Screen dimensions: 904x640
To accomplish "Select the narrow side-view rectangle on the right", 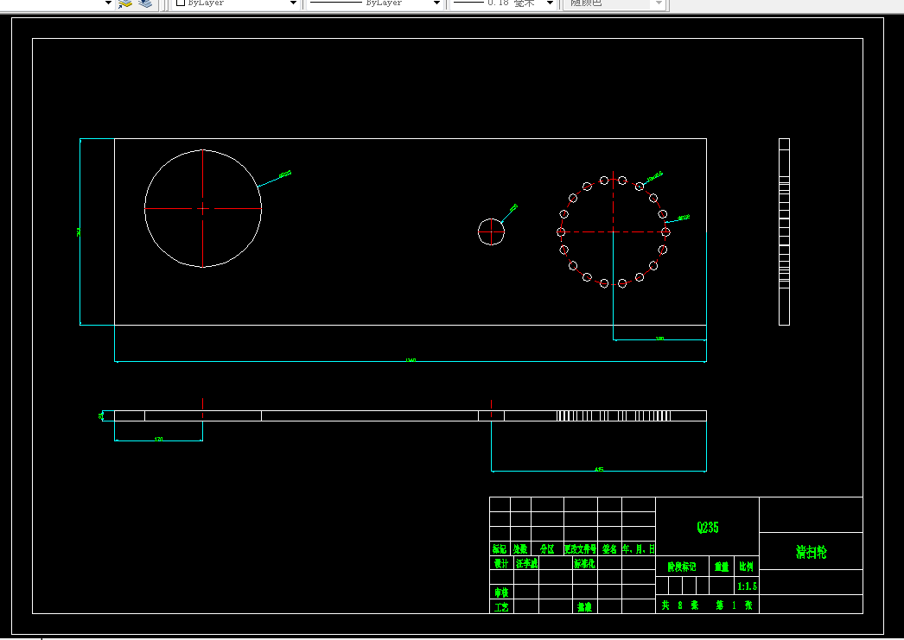I will click(x=784, y=231).
